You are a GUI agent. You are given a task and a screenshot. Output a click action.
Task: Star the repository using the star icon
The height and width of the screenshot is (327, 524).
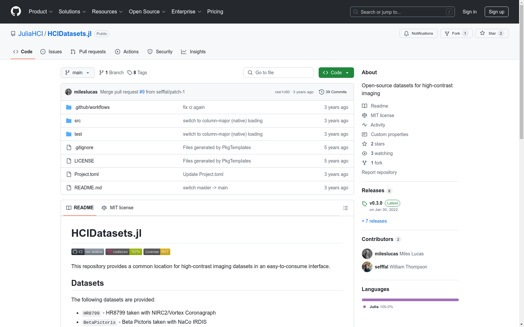tap(482, 33)
